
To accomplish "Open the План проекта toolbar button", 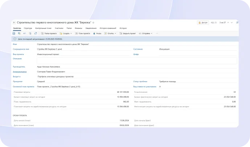I will click(x=82, y=33).
